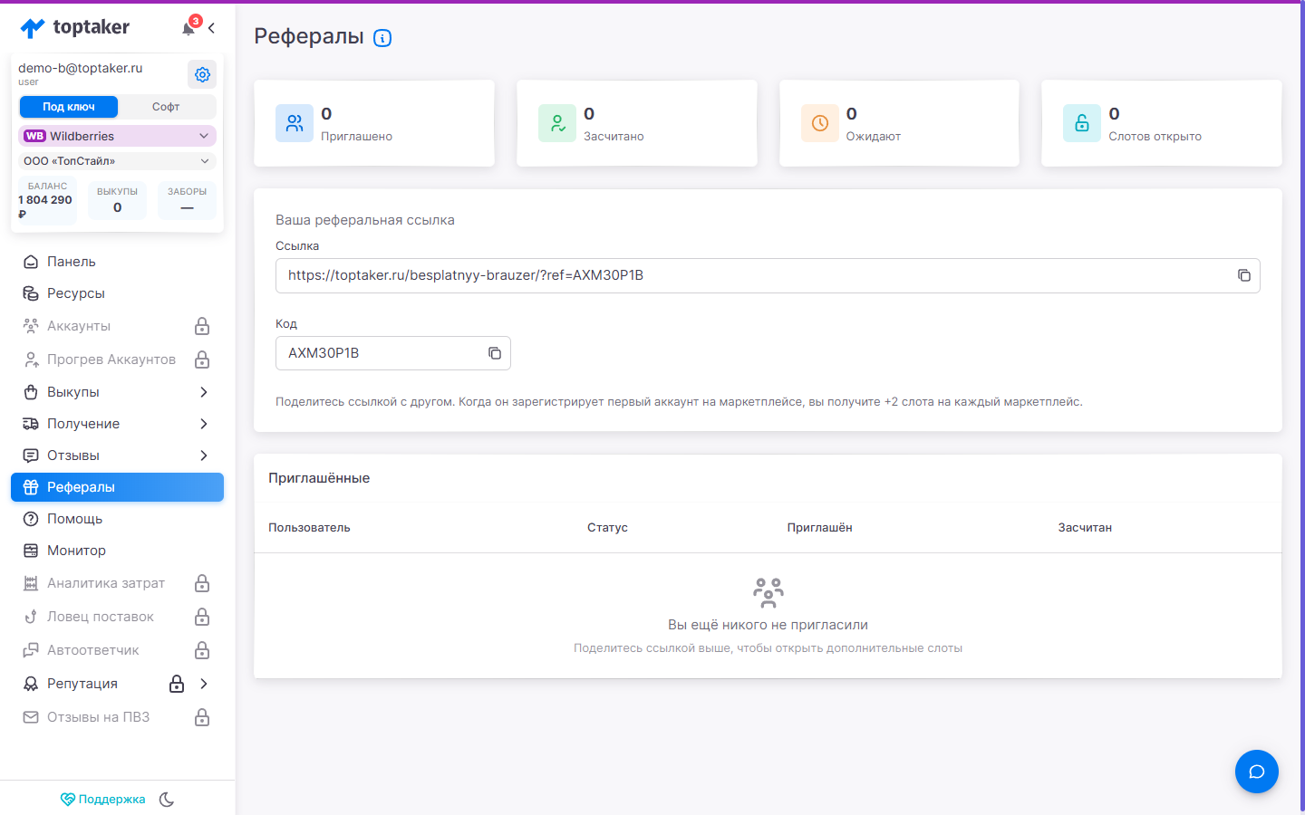Switch to Под ключ mode
Viewport: 1305px width, 815px height.
(69, 107)
